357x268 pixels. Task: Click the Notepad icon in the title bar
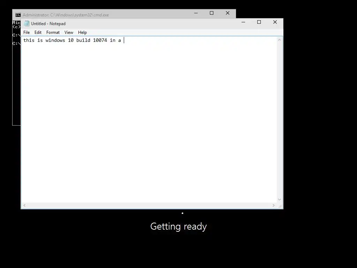[26, 23]
